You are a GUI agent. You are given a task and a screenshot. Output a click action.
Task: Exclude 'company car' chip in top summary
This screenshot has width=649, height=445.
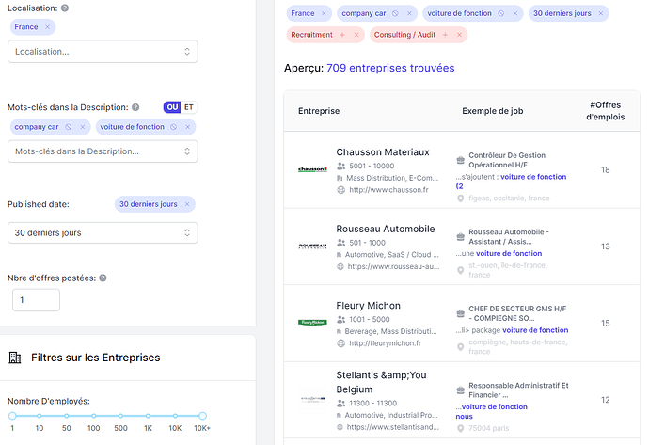click(x=395, y=14)
